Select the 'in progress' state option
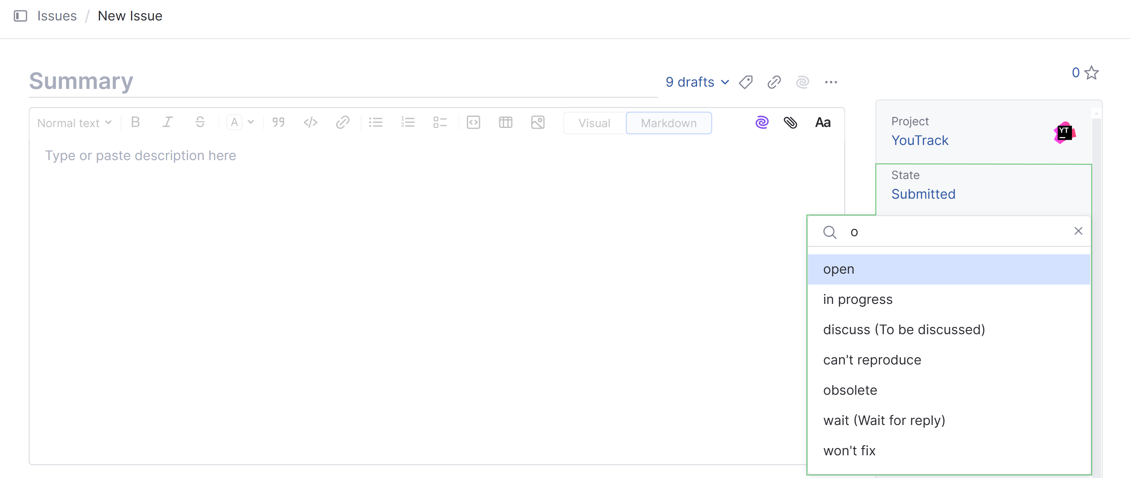 [858, 300]
